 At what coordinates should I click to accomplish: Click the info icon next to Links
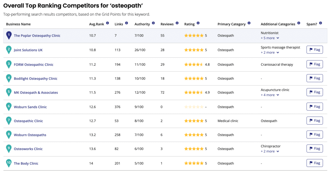tap(127, 23)
